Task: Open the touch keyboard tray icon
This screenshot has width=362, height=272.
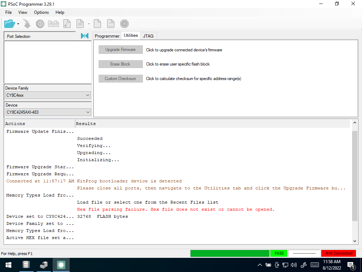Action: point(315,265)
